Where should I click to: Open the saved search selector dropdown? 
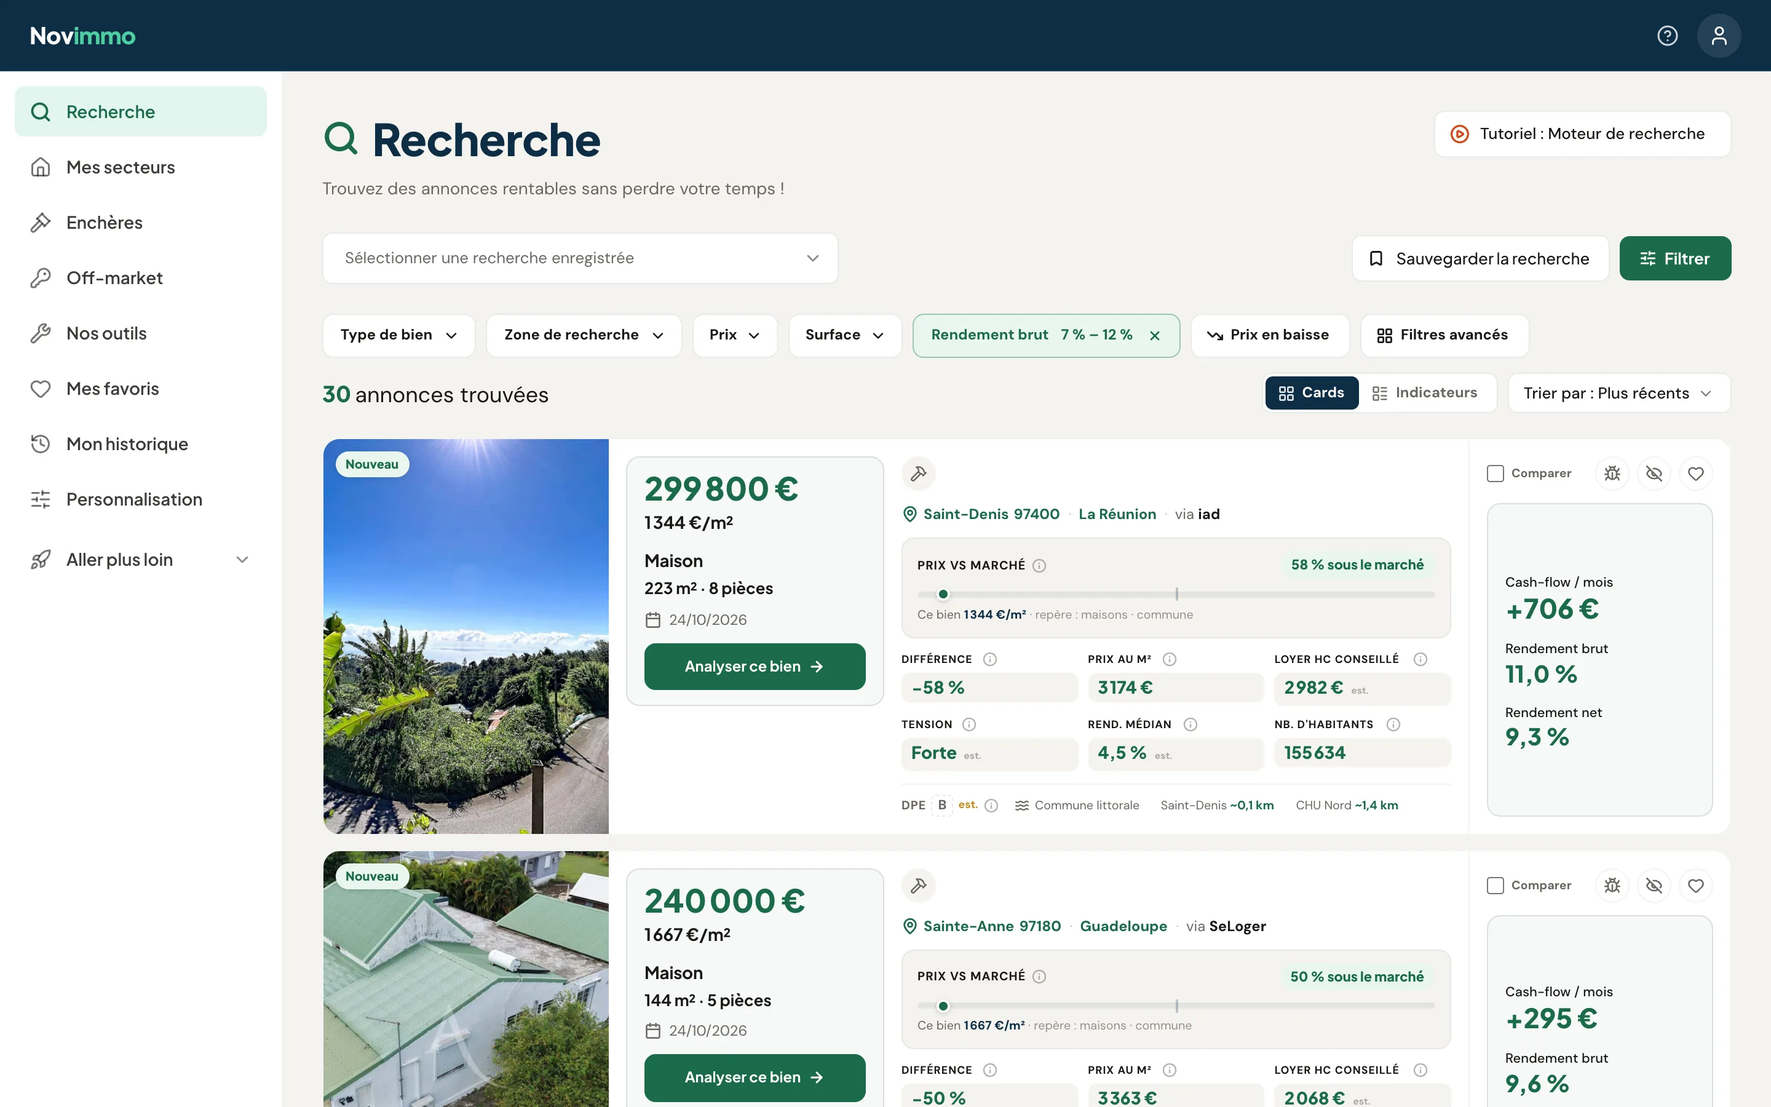[x=580, y=258]
